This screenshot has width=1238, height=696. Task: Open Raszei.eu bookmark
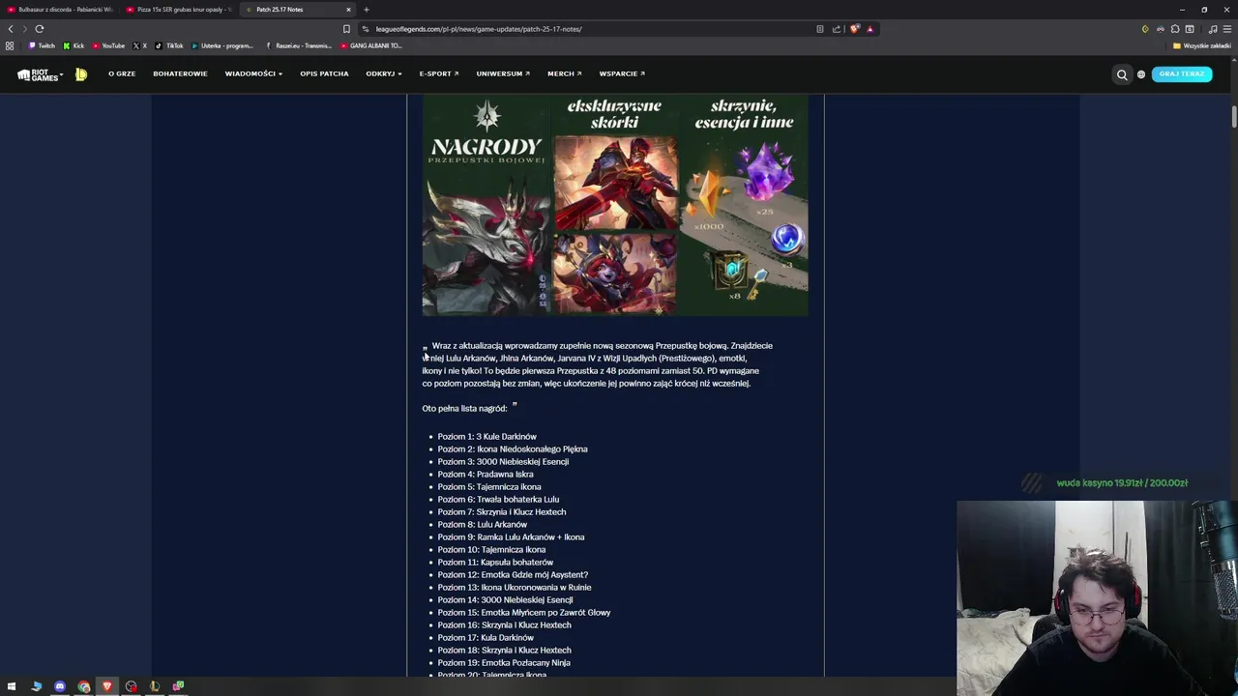298,45
